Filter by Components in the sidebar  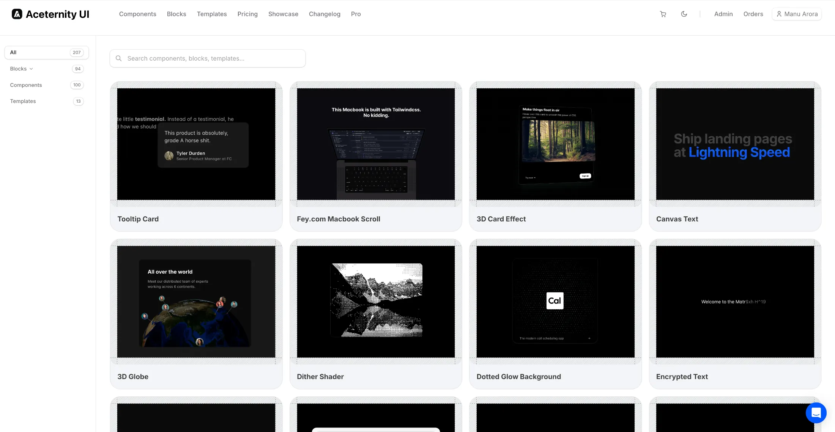click(26, 85)
